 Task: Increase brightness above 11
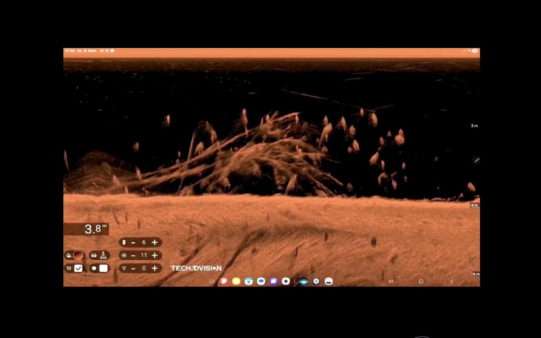tap(155, 256)
